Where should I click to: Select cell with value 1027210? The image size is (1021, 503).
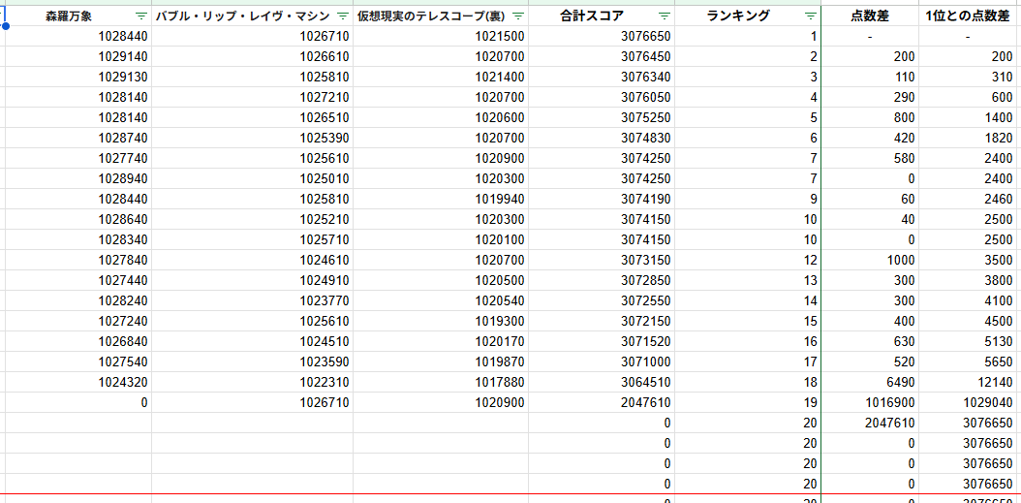click(253, 97)
